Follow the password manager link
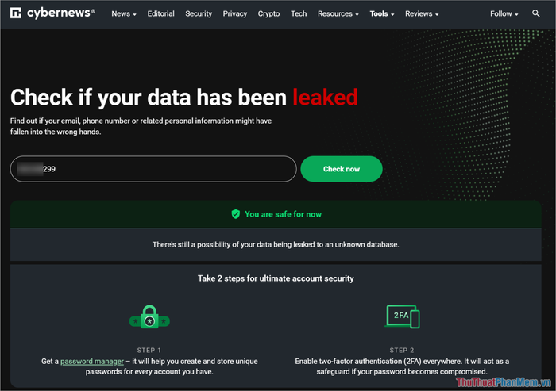Viewport: 556px width, 391px height. tap(92, 361)
